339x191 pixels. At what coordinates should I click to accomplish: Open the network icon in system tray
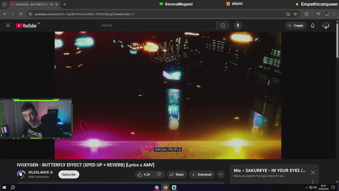pyautogui.click(x=311, y=188)
